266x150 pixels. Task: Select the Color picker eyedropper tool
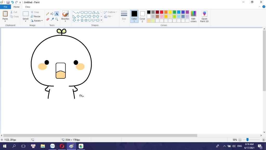click(x=52, y=19)
